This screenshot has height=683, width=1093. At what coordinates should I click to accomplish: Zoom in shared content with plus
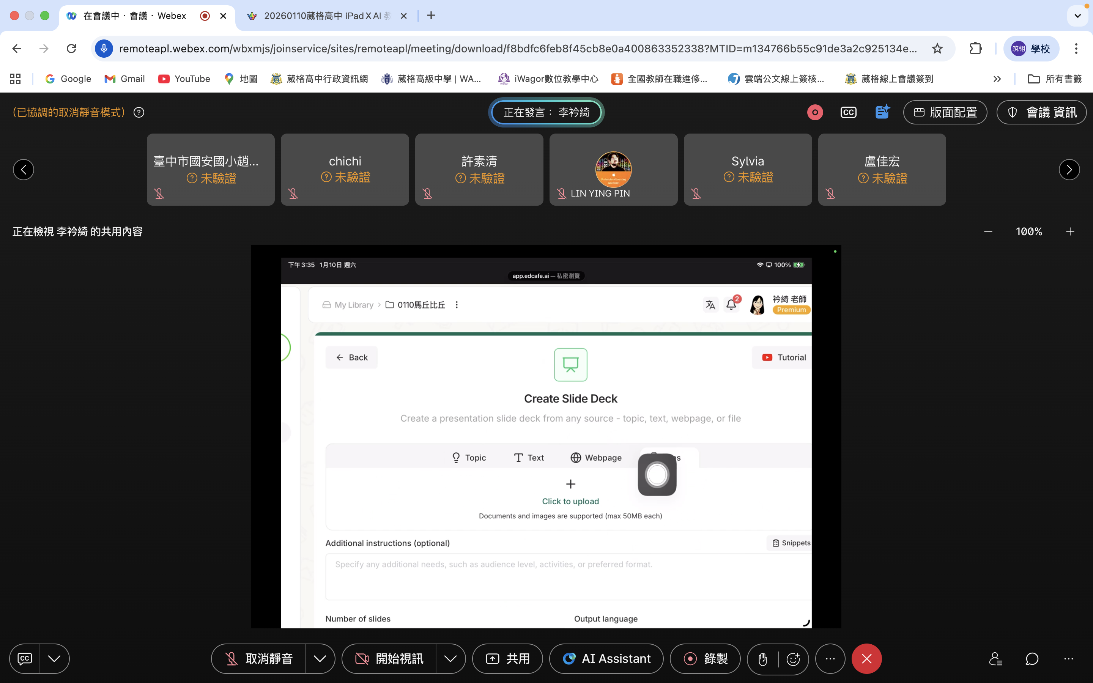tap(1070, 232)
